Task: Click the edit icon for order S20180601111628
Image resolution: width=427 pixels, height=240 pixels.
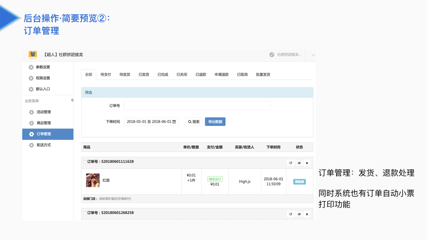Action: 291,163
